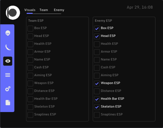Uncheck enemy Skeleton ESP
This screenshot has height=128, width=163.
pos(97,107)
